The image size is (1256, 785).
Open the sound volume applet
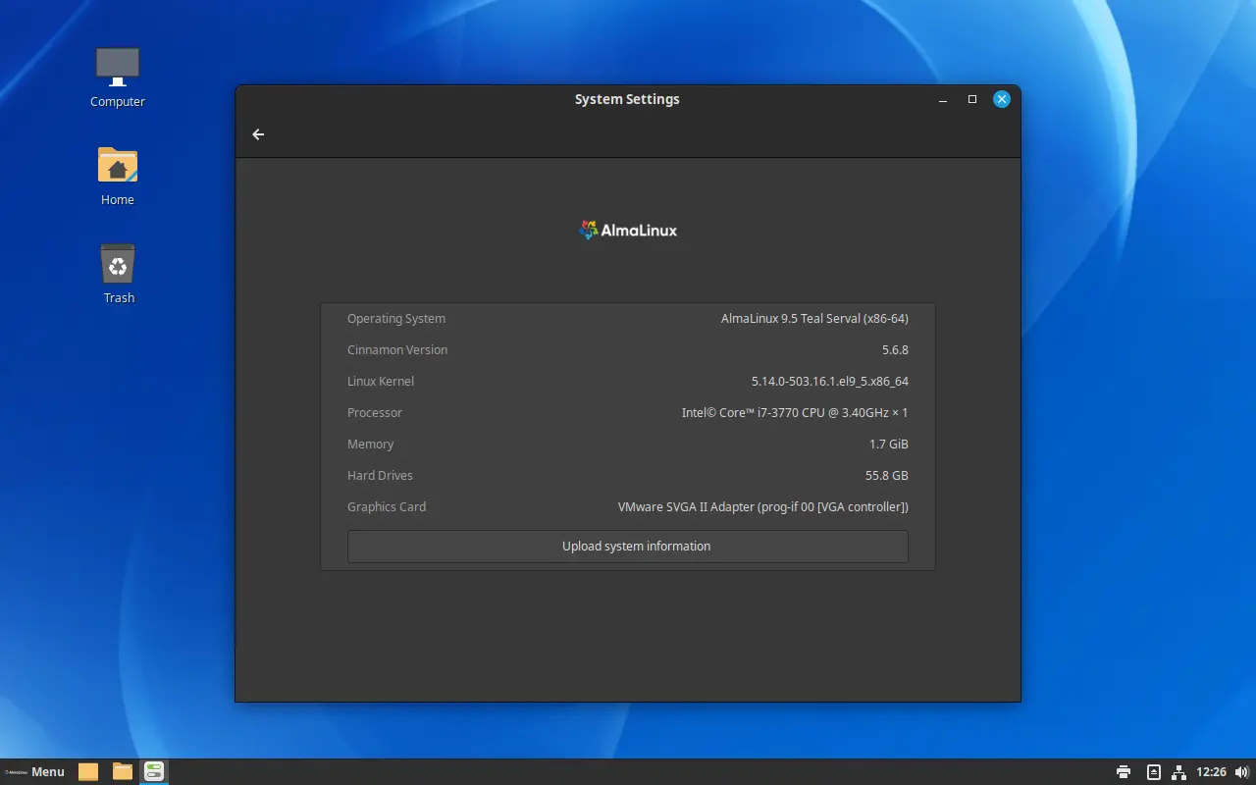[x=1242, y=772]
